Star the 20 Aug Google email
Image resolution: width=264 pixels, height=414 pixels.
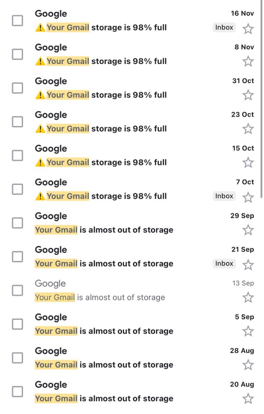pyautogui.click(x=248, y=399)
